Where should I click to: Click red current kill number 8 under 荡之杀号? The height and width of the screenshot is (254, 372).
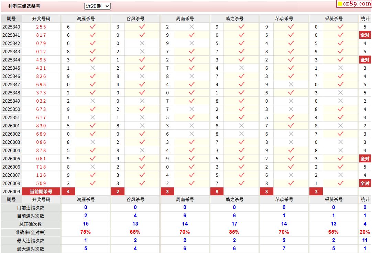(217, 192)
